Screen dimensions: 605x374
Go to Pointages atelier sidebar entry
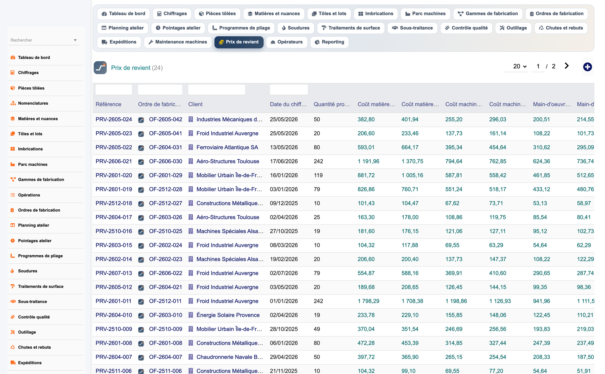pos(35,241)
